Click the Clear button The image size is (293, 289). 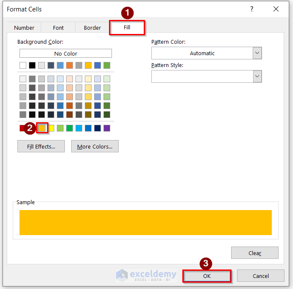pyautogui.click(x=255, y=253)
